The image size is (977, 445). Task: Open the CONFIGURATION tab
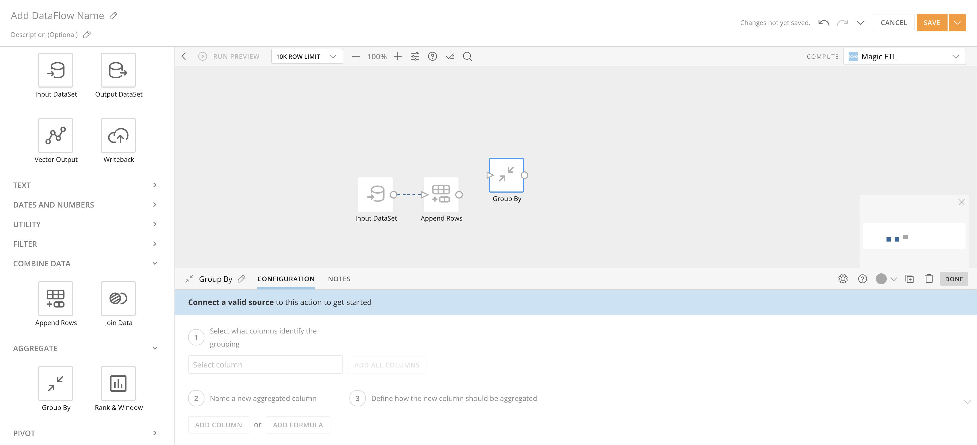click(x=286, y=279)
